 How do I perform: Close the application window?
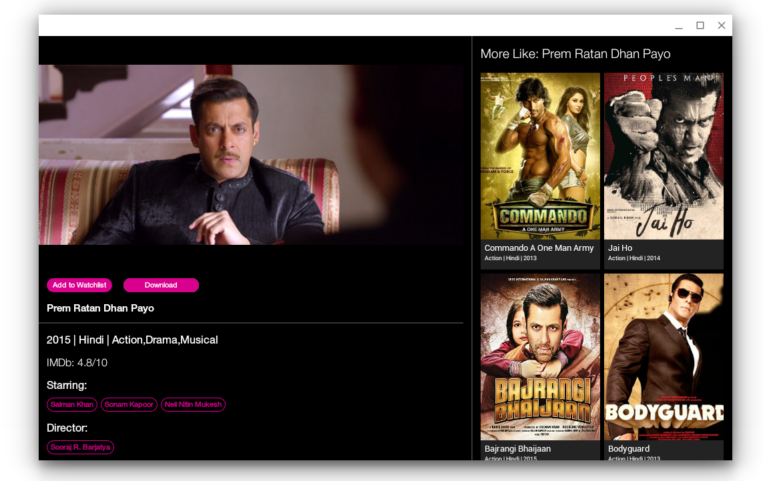click(x=722, y=25)
